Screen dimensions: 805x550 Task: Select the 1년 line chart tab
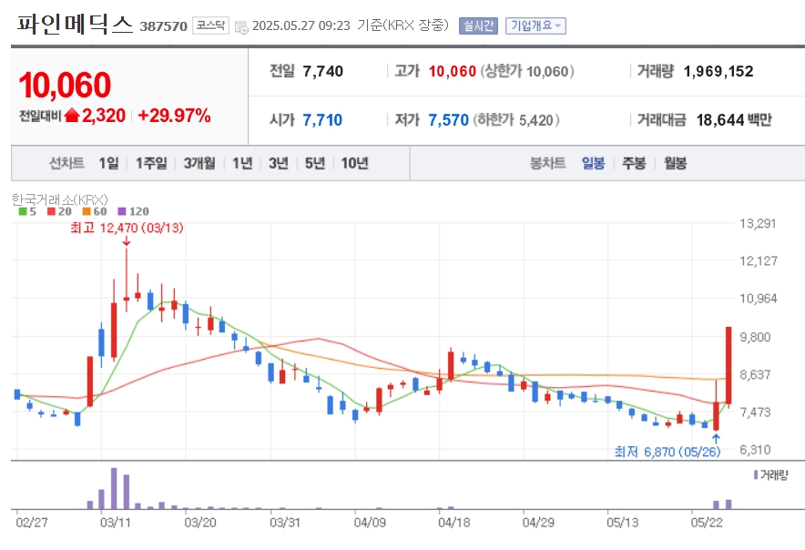pos(242,163)
